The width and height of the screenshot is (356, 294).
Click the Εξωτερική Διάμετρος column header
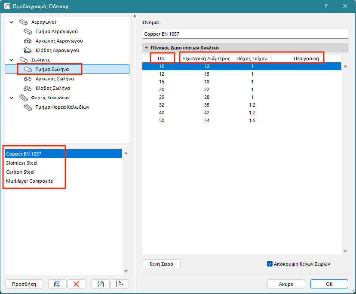207,58
